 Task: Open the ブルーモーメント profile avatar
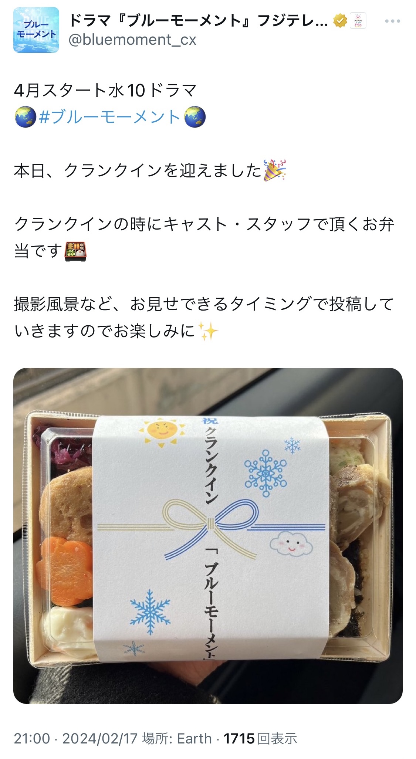(x=36, y=30)
